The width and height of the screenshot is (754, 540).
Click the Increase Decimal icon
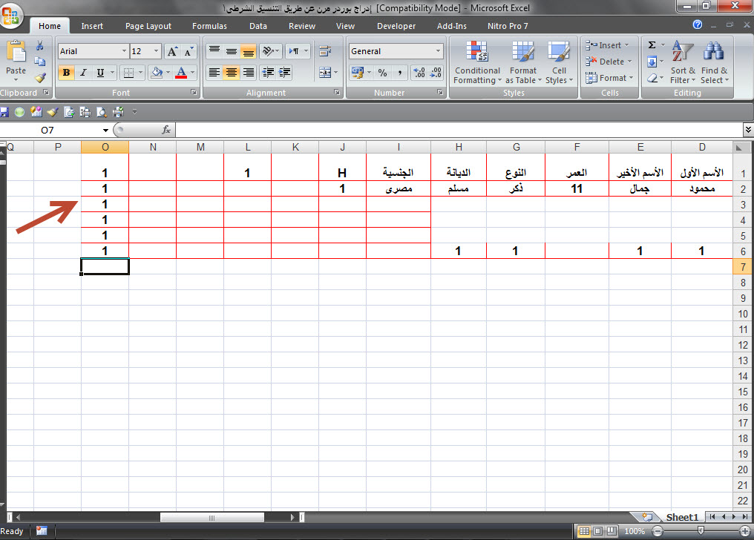(x=419, y=73)
